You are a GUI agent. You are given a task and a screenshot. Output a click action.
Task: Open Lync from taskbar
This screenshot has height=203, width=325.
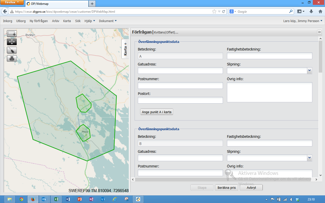[103, 199]
